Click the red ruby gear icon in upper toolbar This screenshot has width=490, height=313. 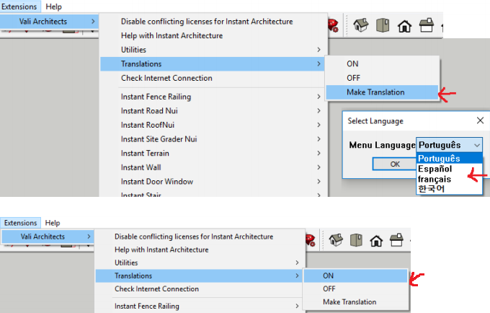[x=333, y=25]
